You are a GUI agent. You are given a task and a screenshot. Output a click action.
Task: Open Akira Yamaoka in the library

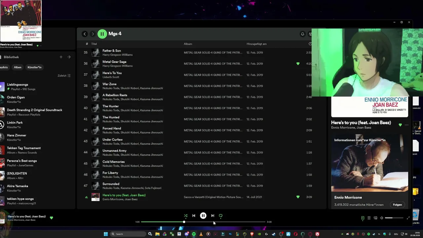click(x=35, y=188)
